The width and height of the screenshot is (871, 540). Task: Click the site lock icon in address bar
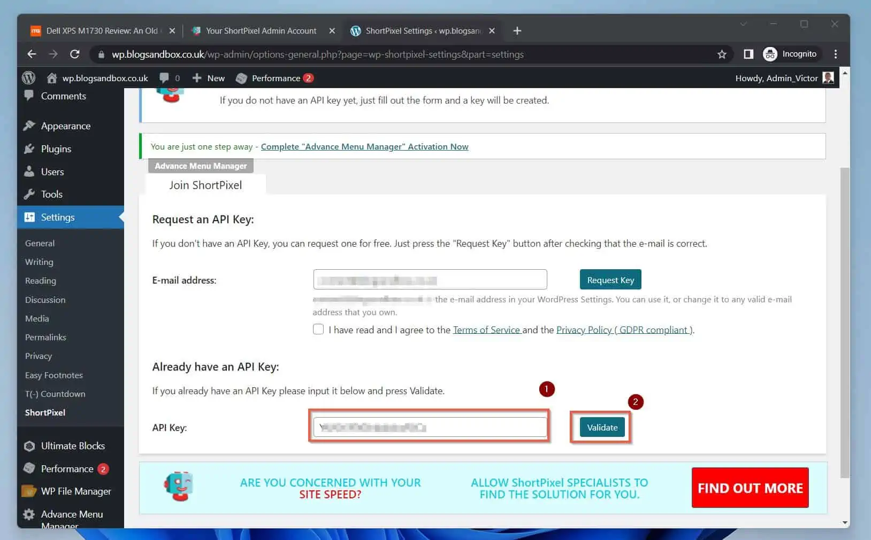click(101, 54)
